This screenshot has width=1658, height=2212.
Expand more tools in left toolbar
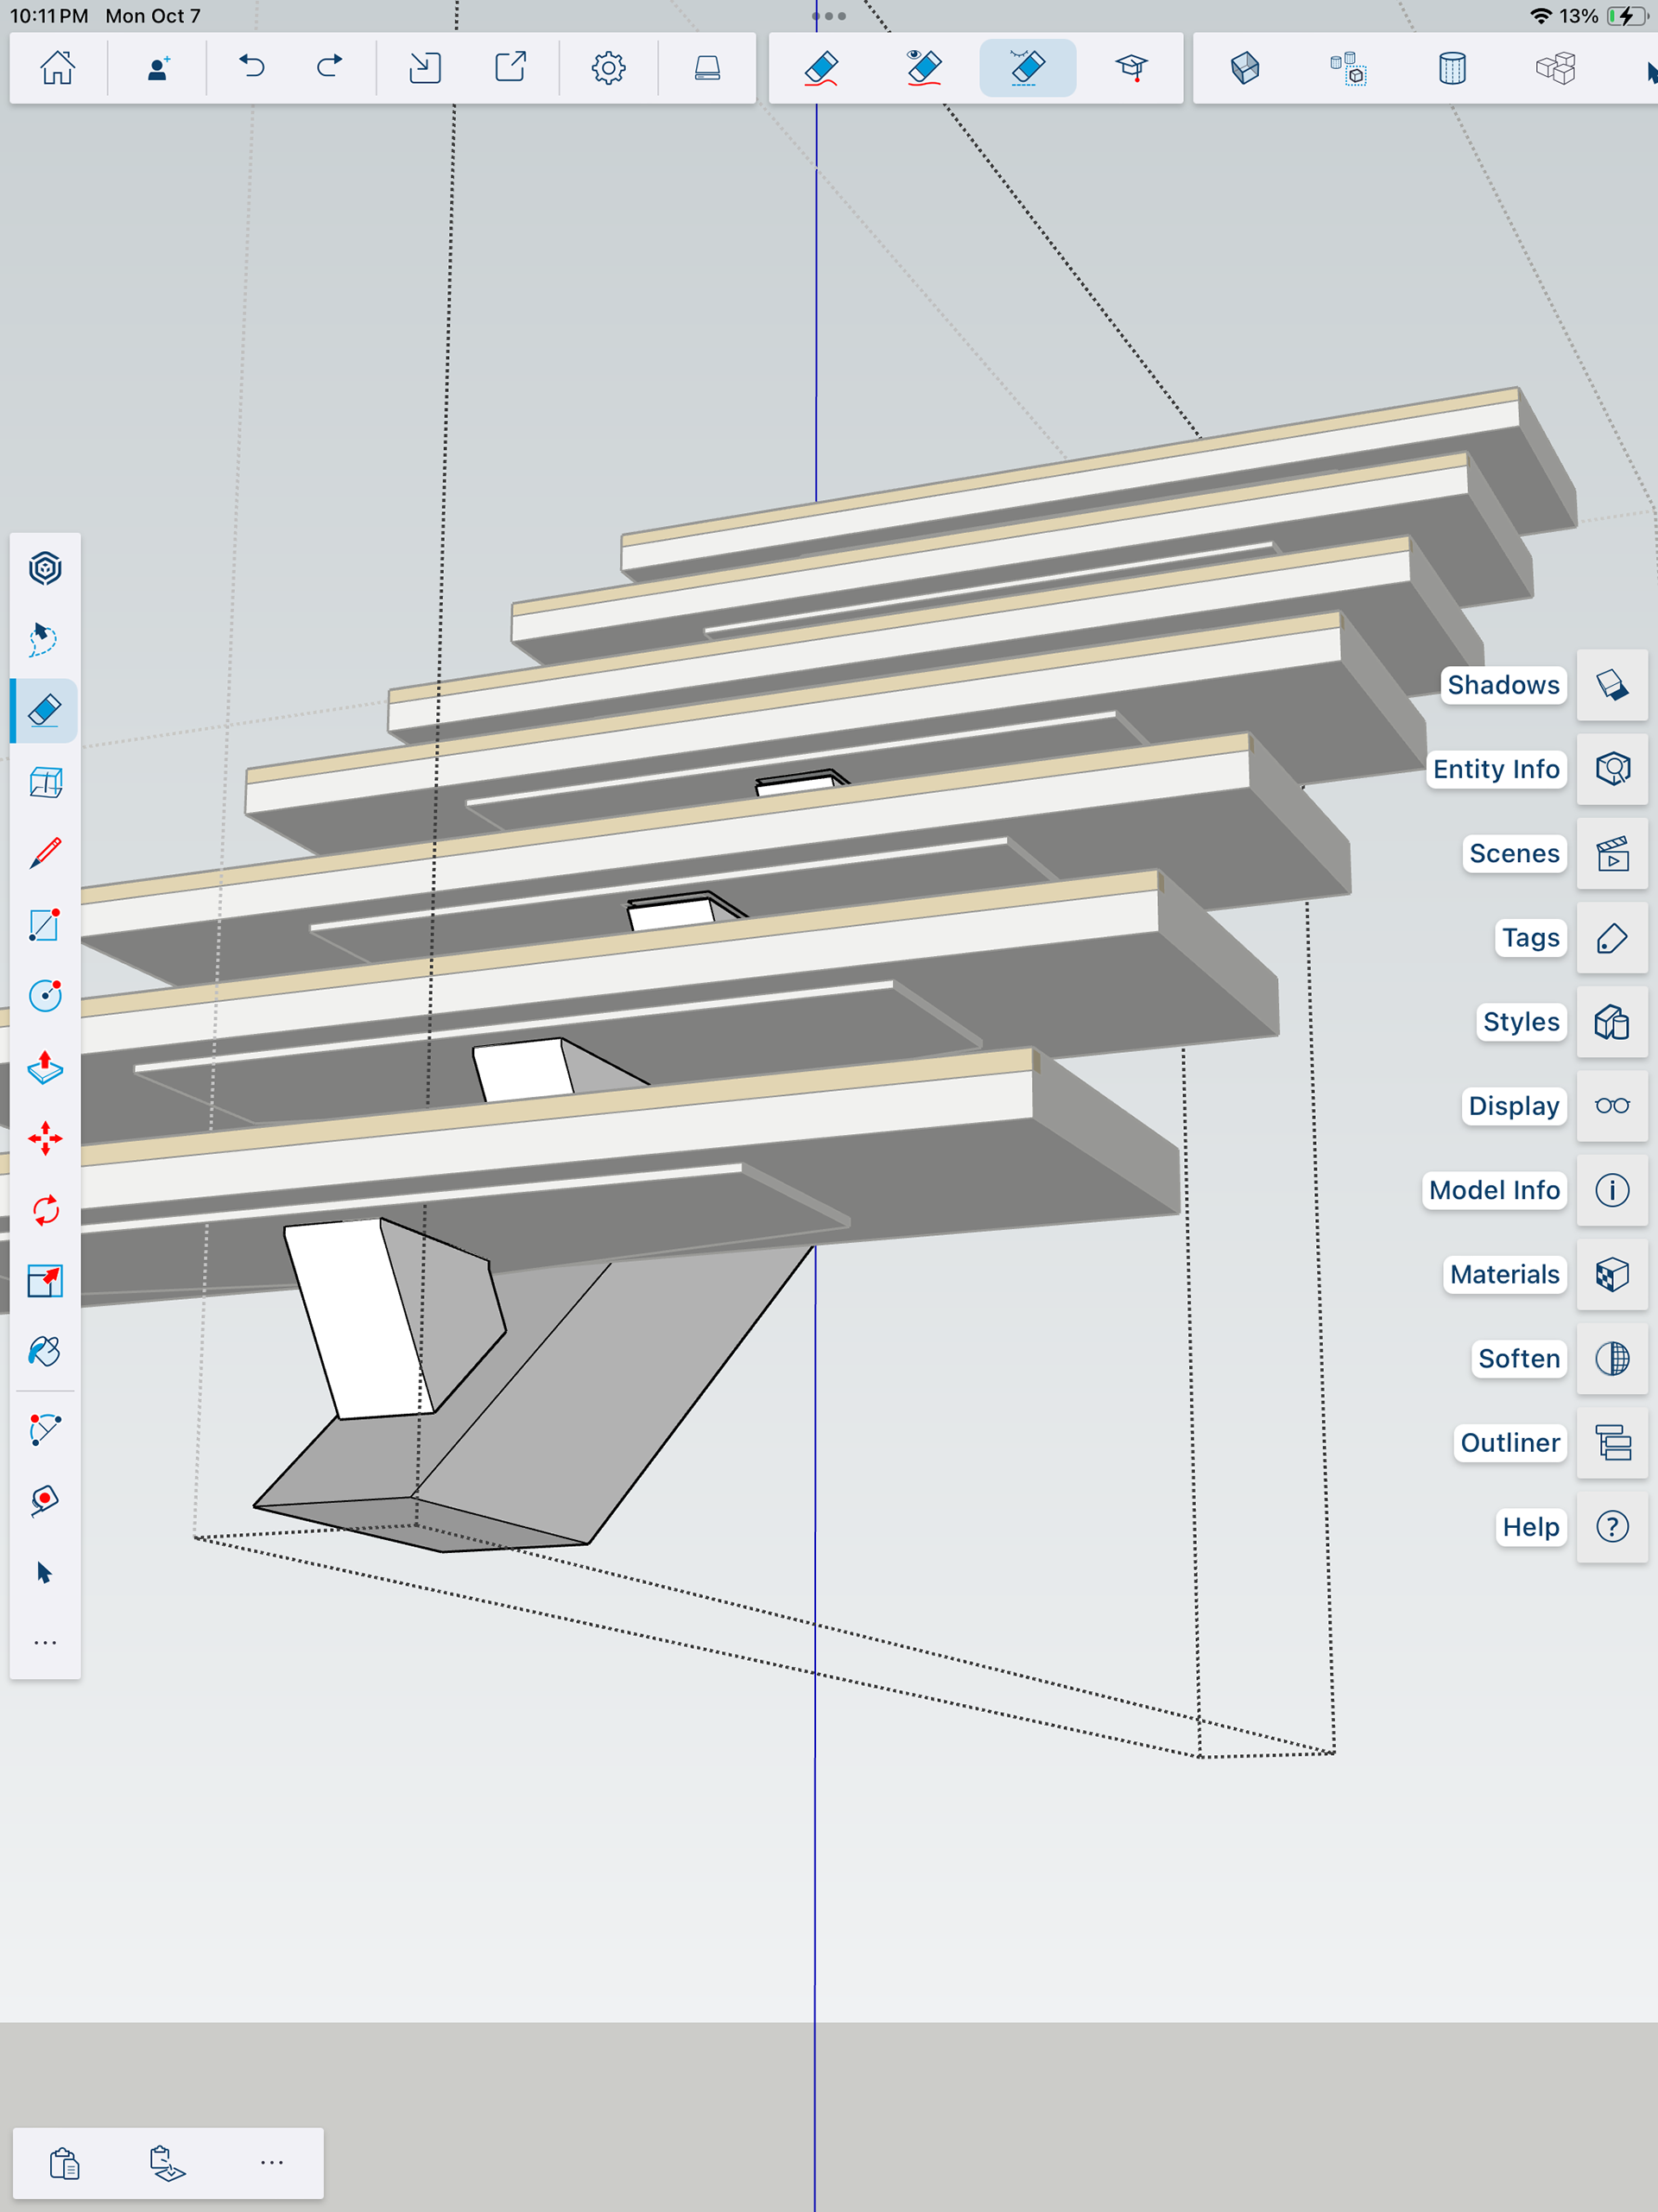45,1643
